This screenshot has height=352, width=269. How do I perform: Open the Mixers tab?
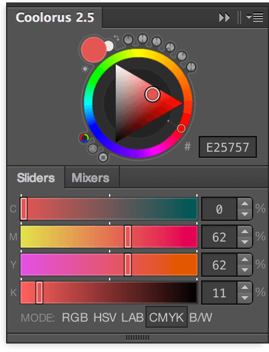[x=90, y=178]
